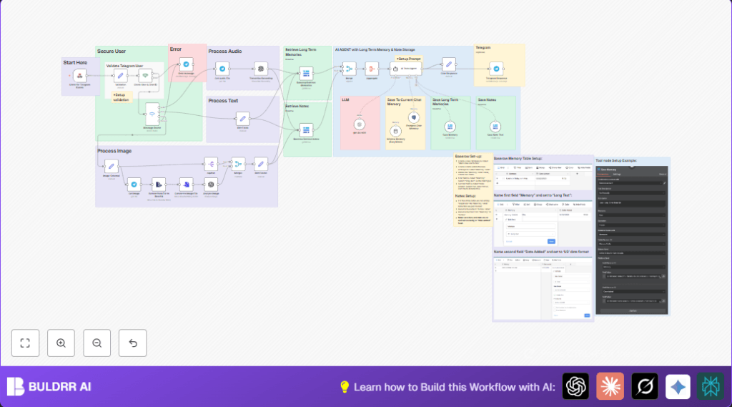732x407 pixels.
Task: Click the Save To Current Chat Memory title
Action: (405, 102)
